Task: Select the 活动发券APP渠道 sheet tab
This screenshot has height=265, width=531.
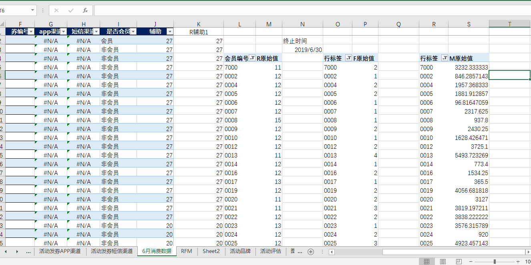Action: click(x=60, y=251)
